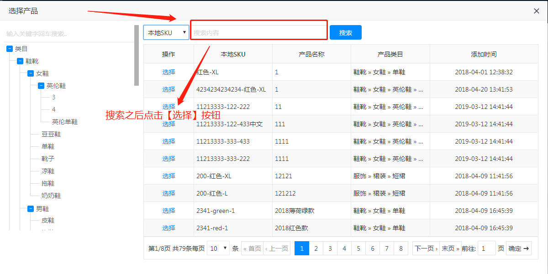Close the 选择产品 dialog

537,11
